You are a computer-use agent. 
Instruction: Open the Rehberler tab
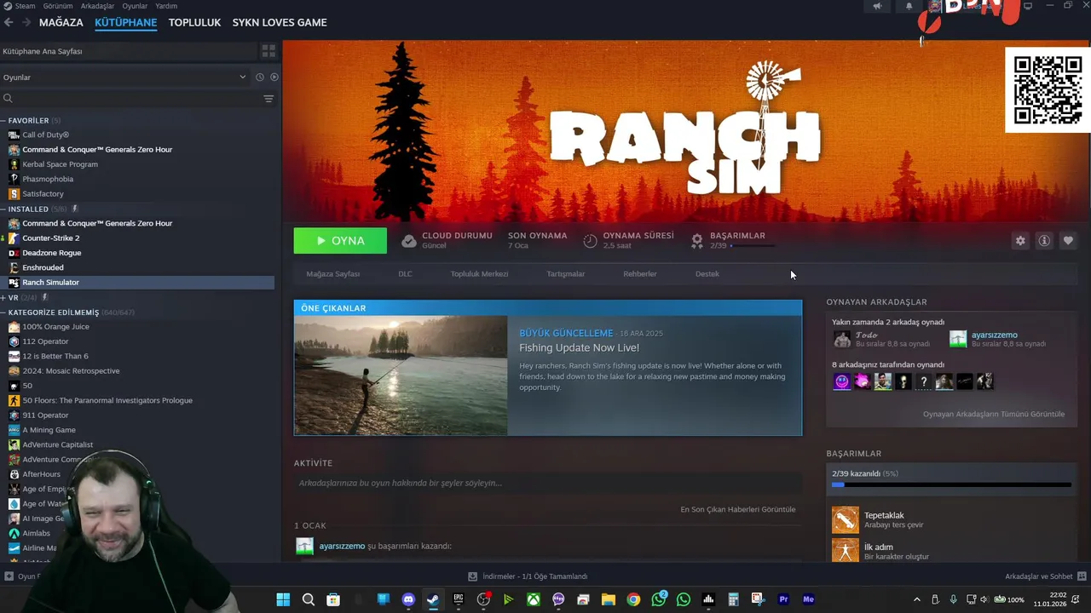[x=640, y=274]
